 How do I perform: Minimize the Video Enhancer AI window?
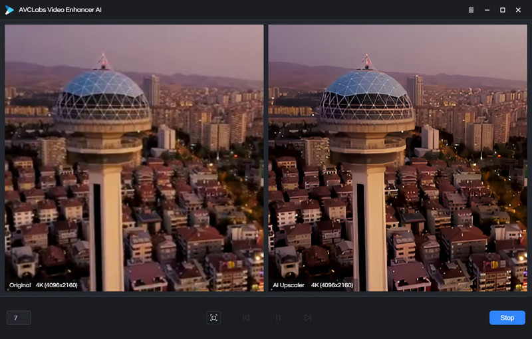487,10
